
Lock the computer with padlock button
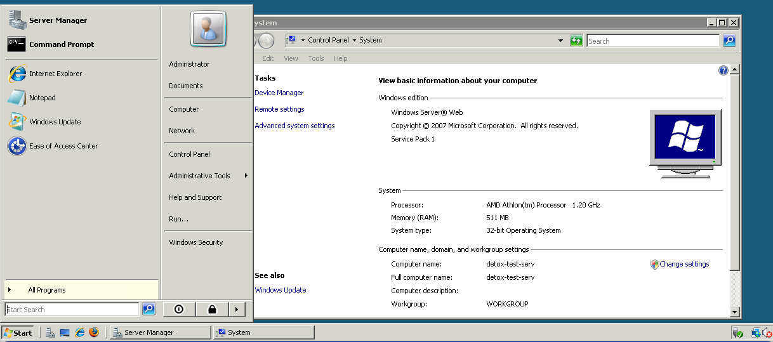pos(211,309)
